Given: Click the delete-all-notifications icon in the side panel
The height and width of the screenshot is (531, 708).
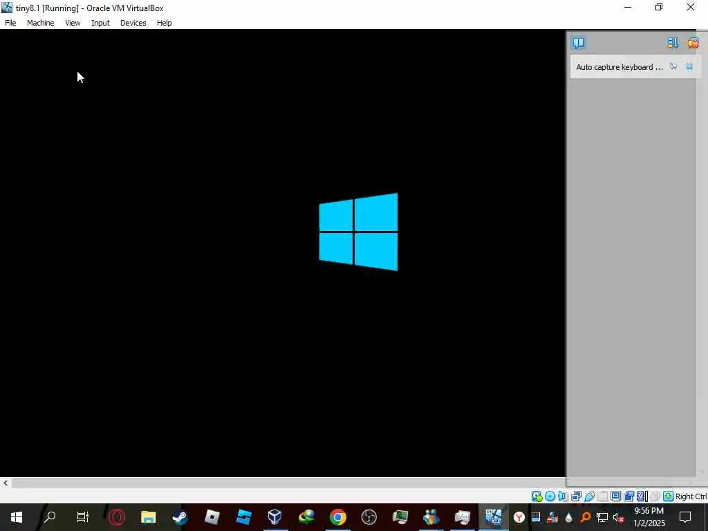Looking at the screenshot, I should click(x=693, y=43).
